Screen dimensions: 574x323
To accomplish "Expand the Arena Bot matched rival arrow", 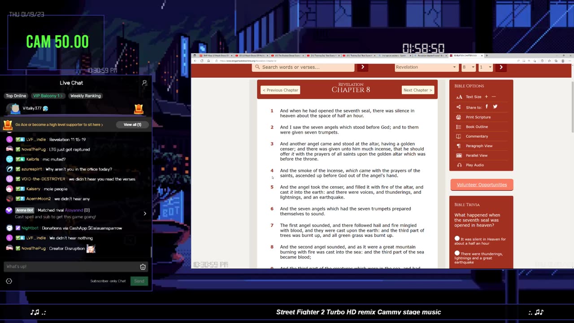I will point(145,214).
